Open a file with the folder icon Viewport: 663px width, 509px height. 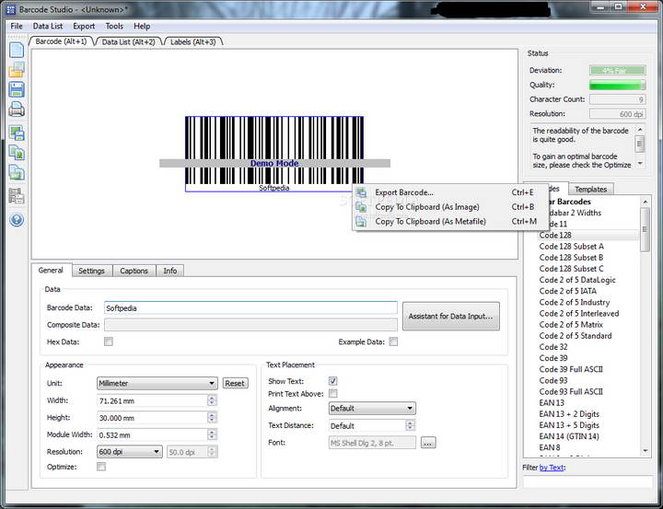pos(17,69)
